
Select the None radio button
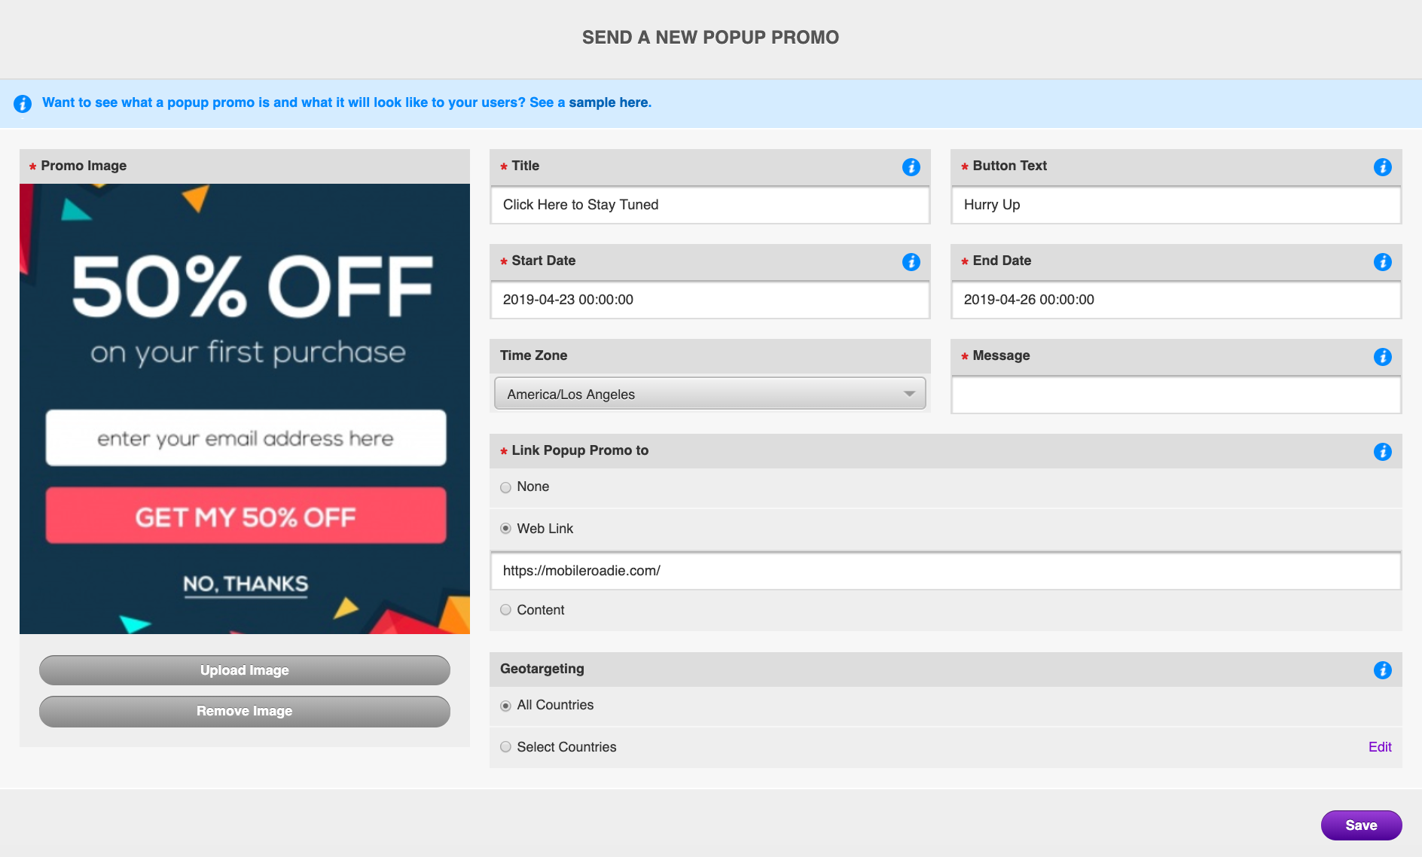point(505,487)
